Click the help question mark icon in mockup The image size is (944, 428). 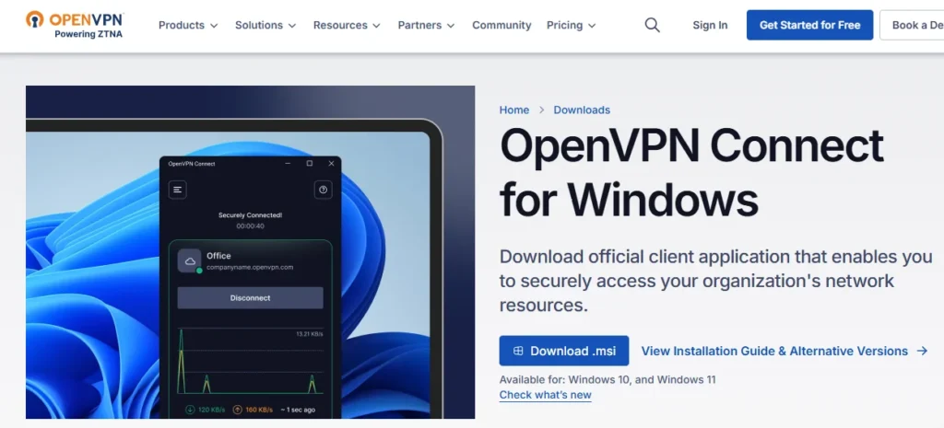point(324,190)
